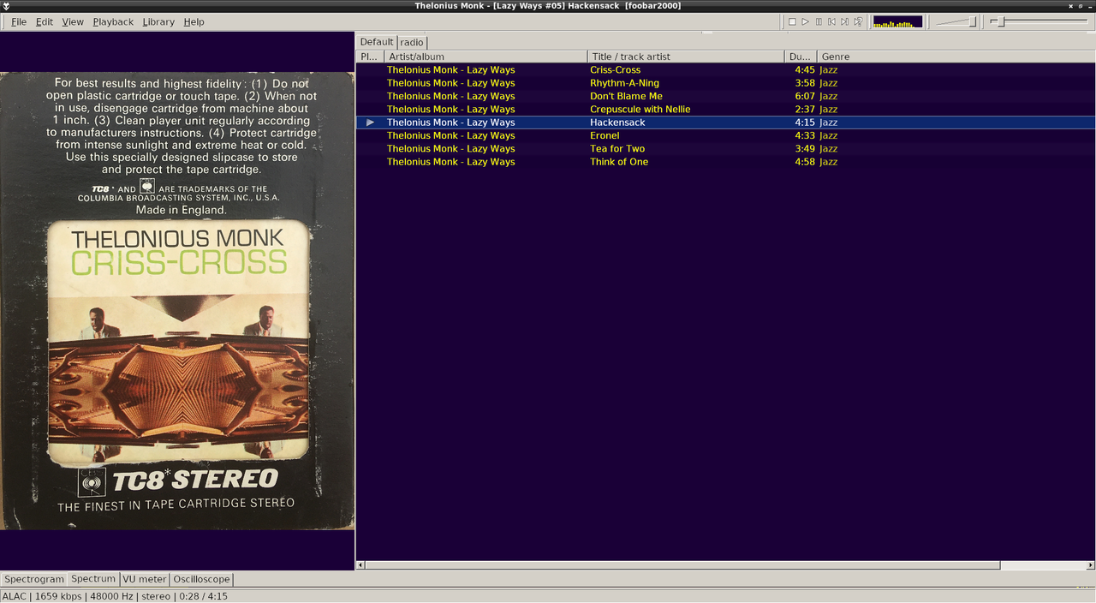Click the window menu icon in title bar
Viewport: 1096px width, 603px height.
[x=6, y=6]
